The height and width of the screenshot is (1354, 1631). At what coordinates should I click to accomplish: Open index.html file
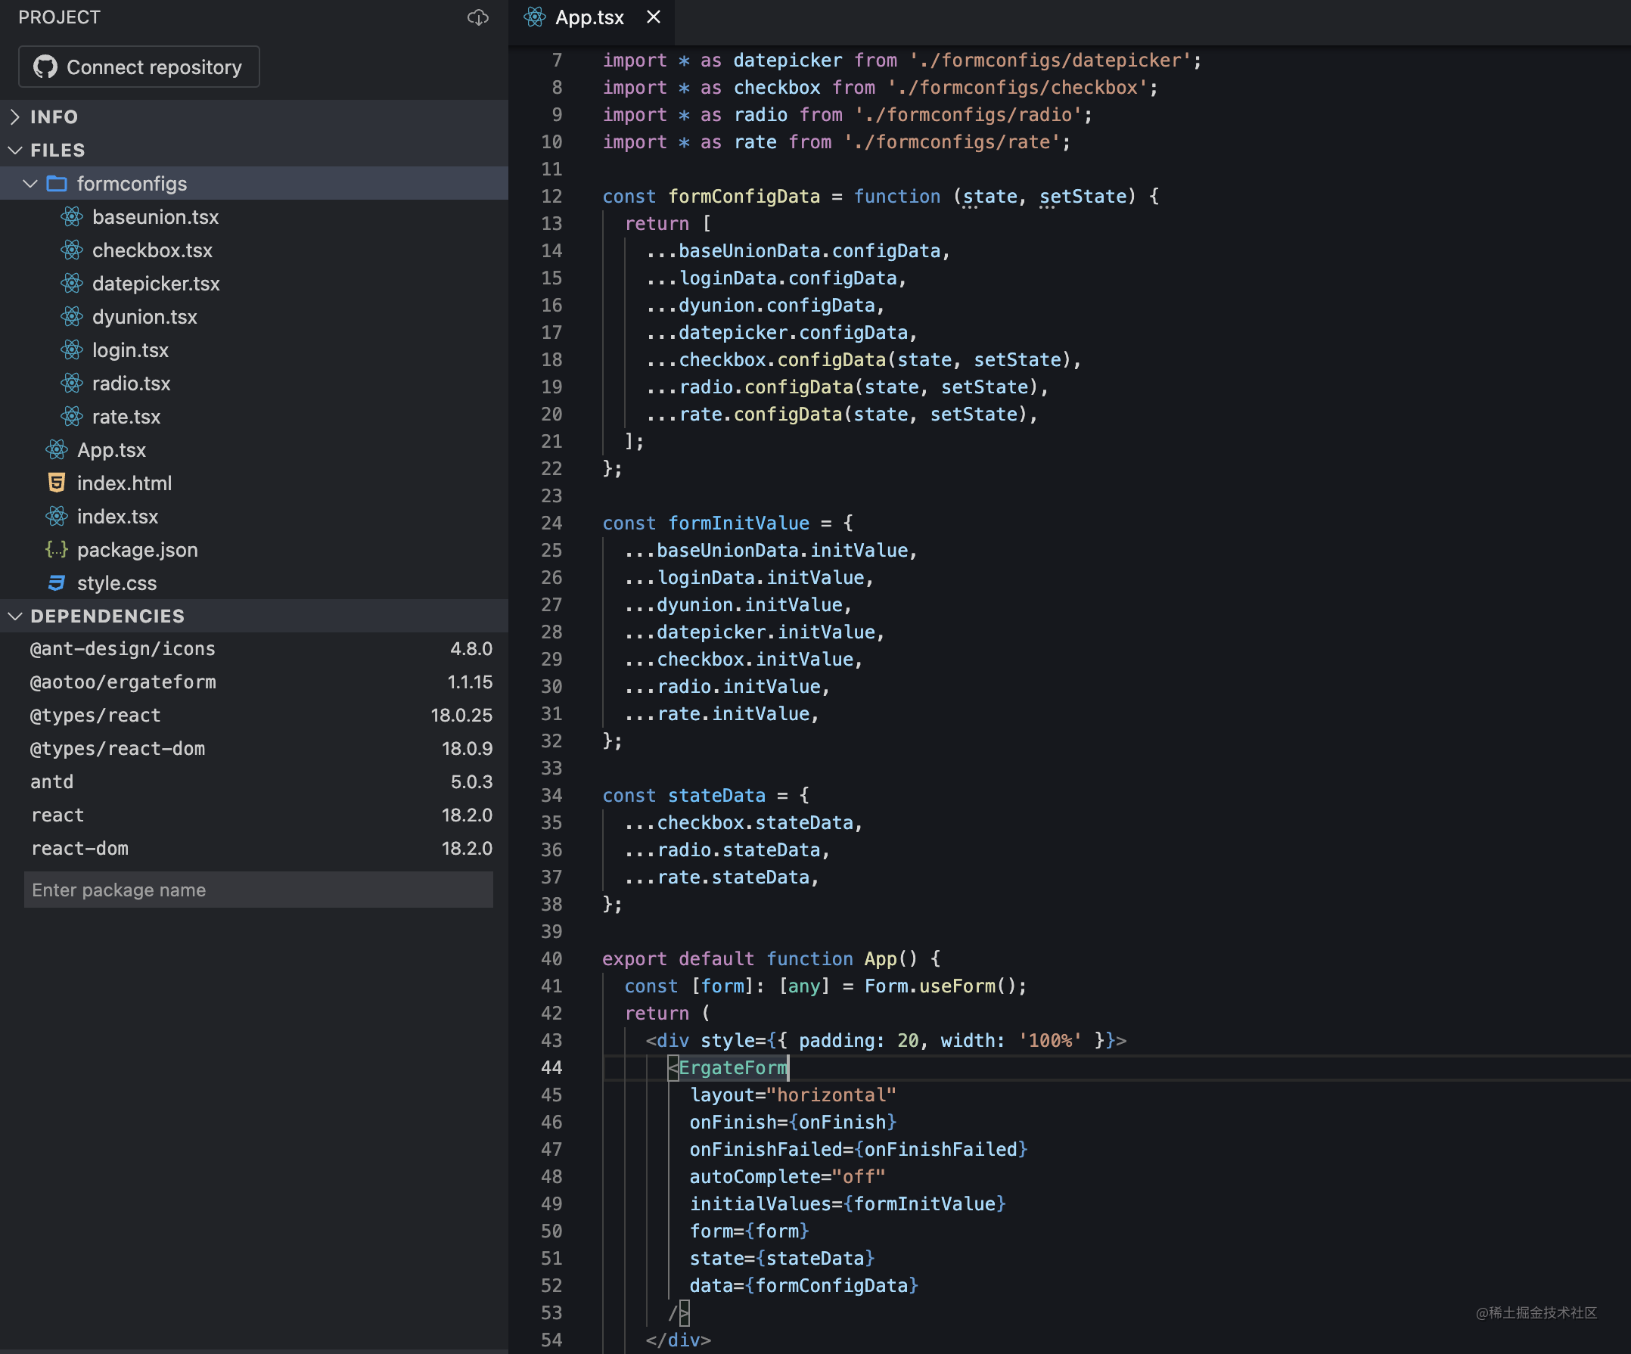coord(124,483)
